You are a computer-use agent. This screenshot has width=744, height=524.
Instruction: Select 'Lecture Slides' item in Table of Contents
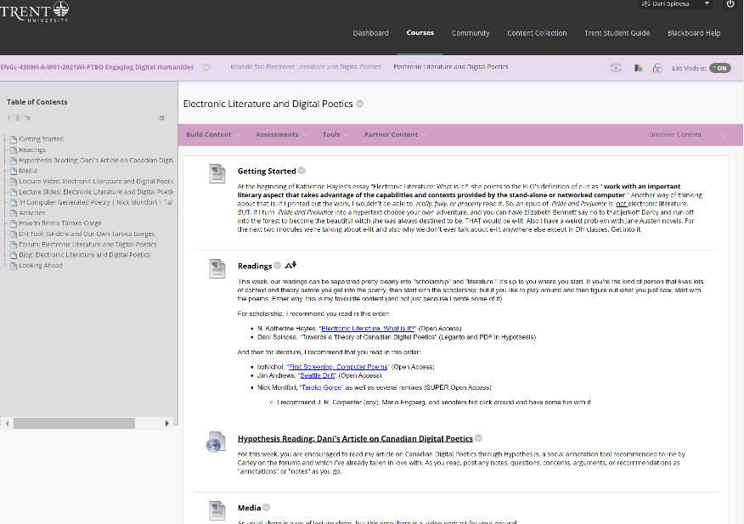click(x=96, y=192)
